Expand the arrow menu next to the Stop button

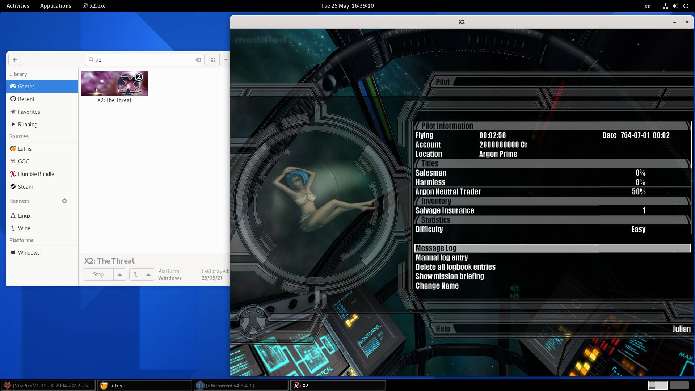[120, 274]
